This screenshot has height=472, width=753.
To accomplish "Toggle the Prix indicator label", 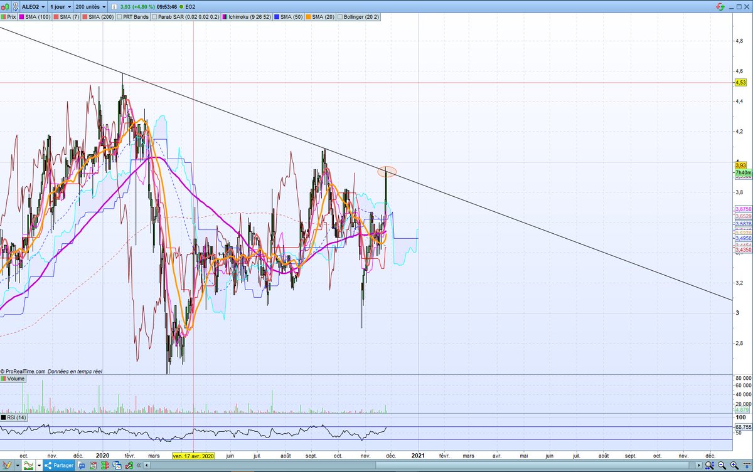I will [x=8, y=17].
